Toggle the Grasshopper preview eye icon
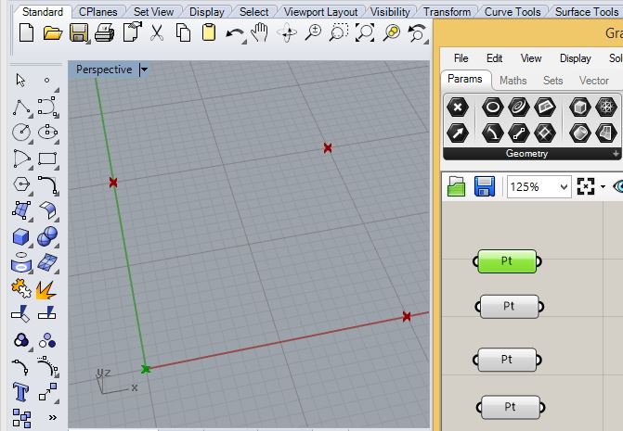The height and width of the screenshot is (431, 623). point(618,186)
